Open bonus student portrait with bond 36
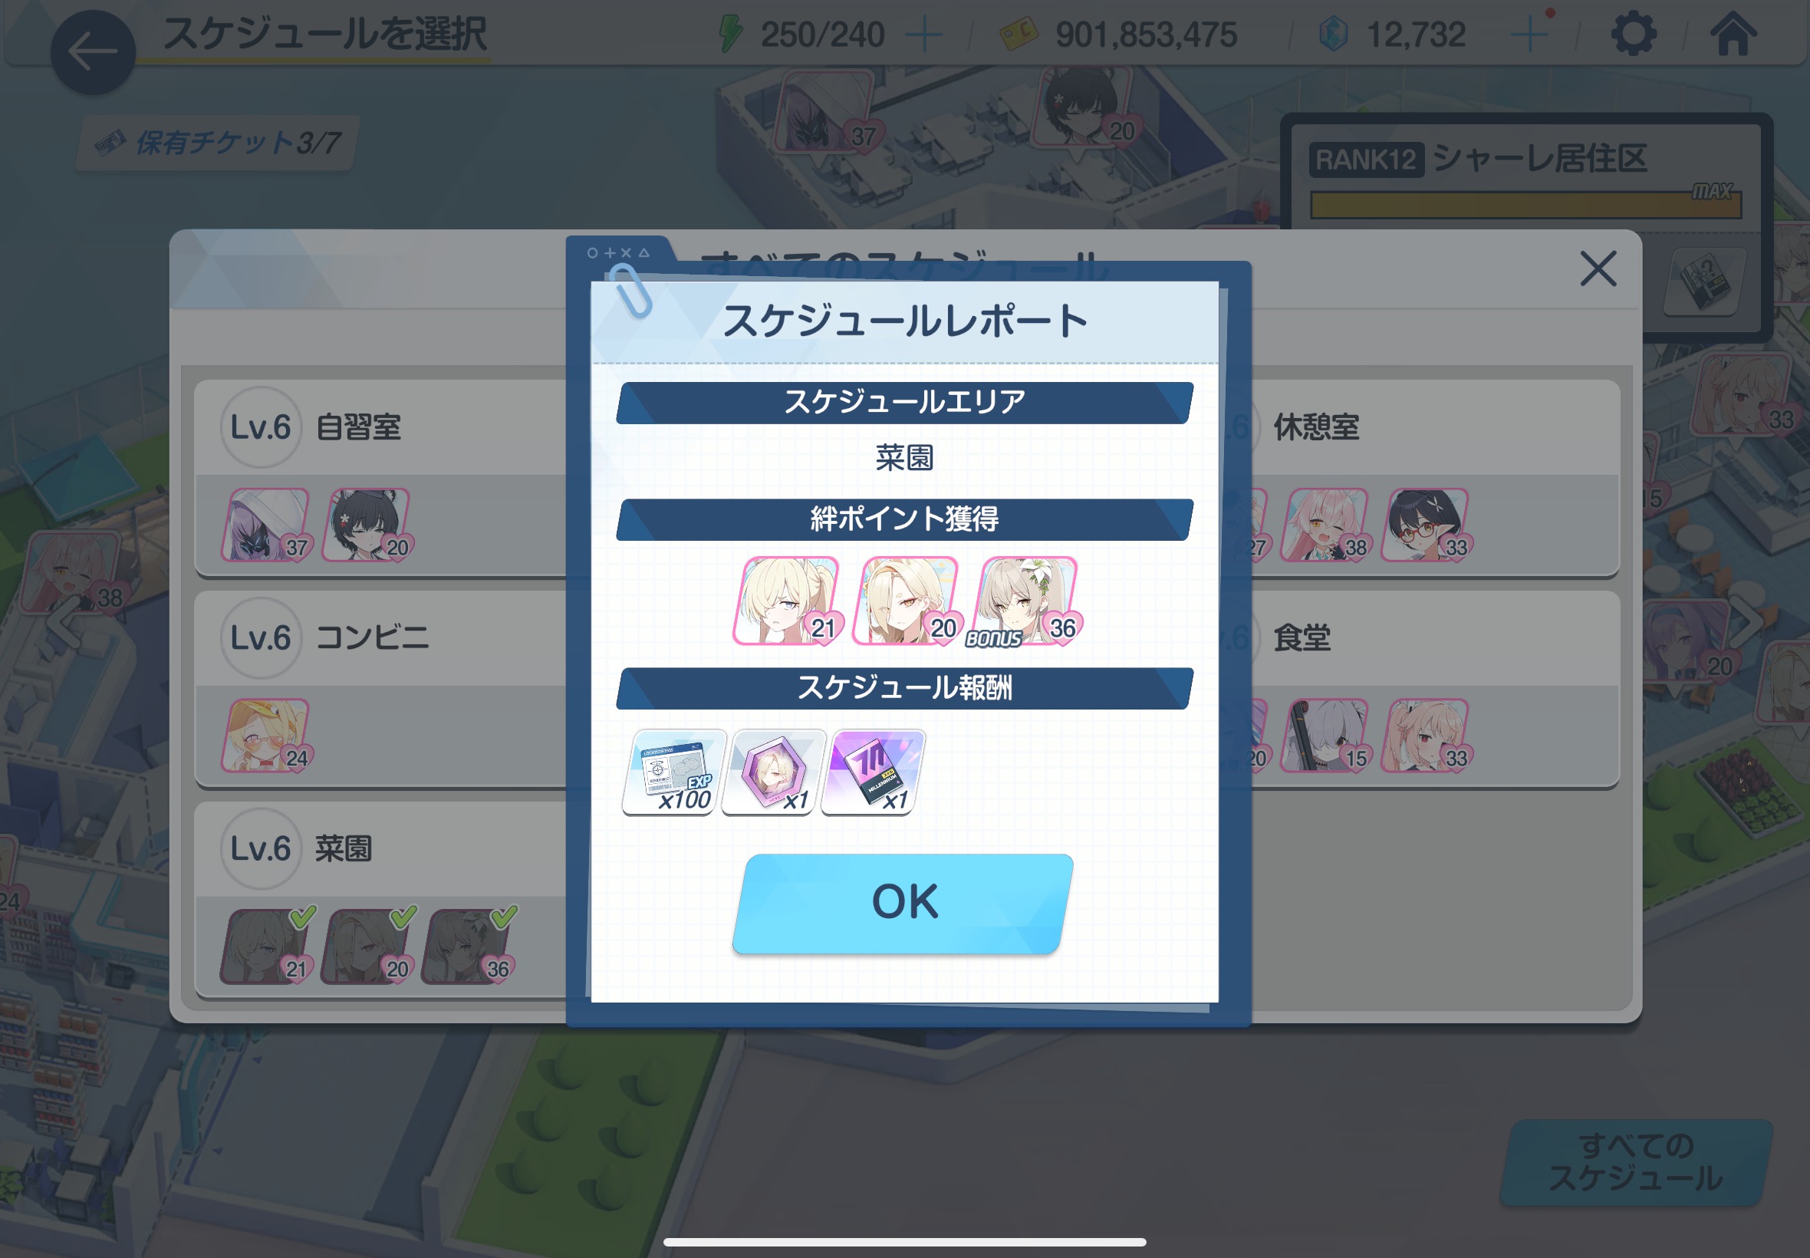Viewport: 1810px width, 1258px height. pyautogui.click(x=1025, y=601)
